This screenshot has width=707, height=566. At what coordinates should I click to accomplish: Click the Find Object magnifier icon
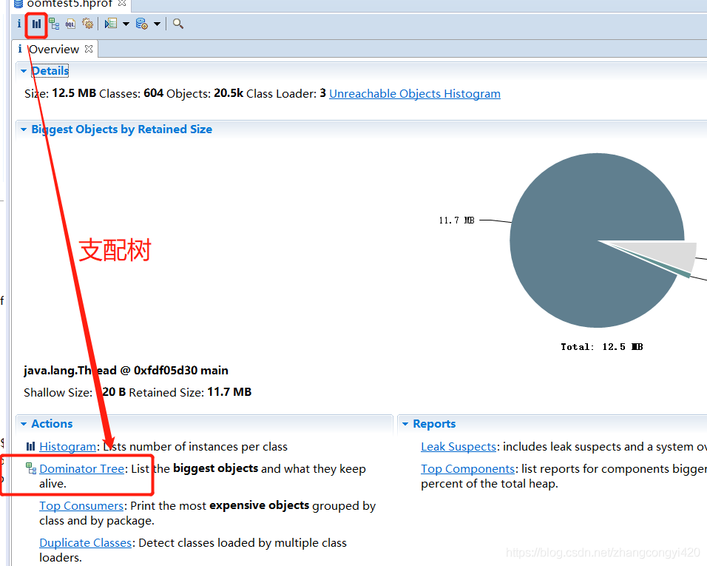pyautogui.click(x=178, y=24)
